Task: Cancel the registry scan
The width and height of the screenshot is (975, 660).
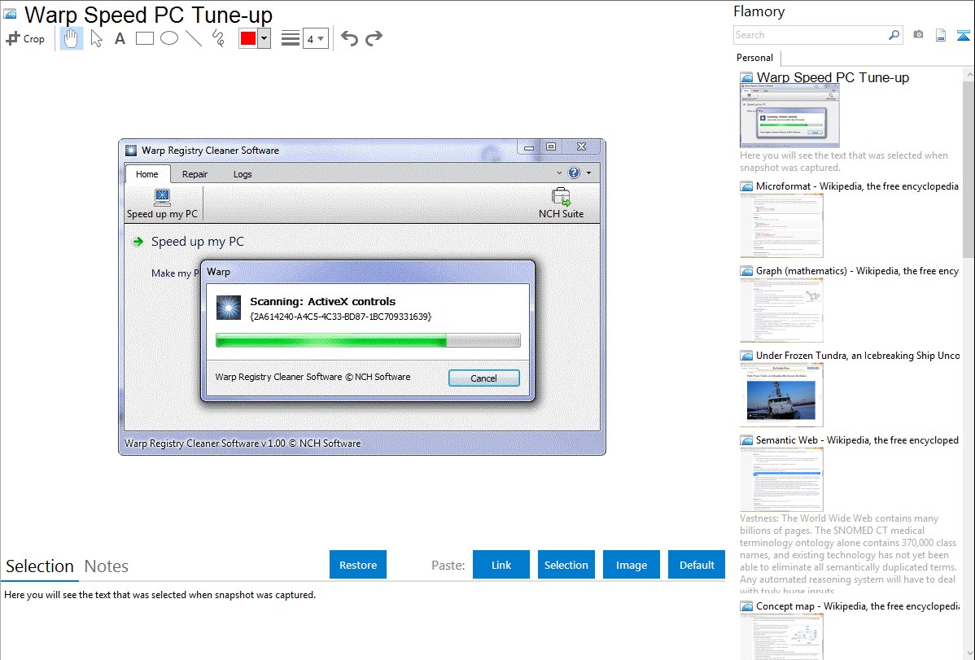Action: (483, 378)
